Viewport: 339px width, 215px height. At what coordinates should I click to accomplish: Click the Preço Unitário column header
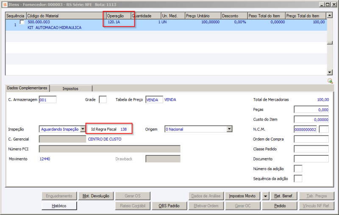(x=203, y=16)
